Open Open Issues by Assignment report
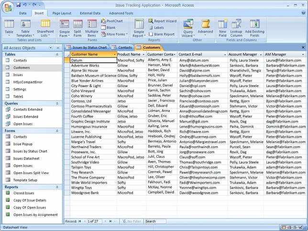Screen dimensions: 308x231 [x=35, y=215]
